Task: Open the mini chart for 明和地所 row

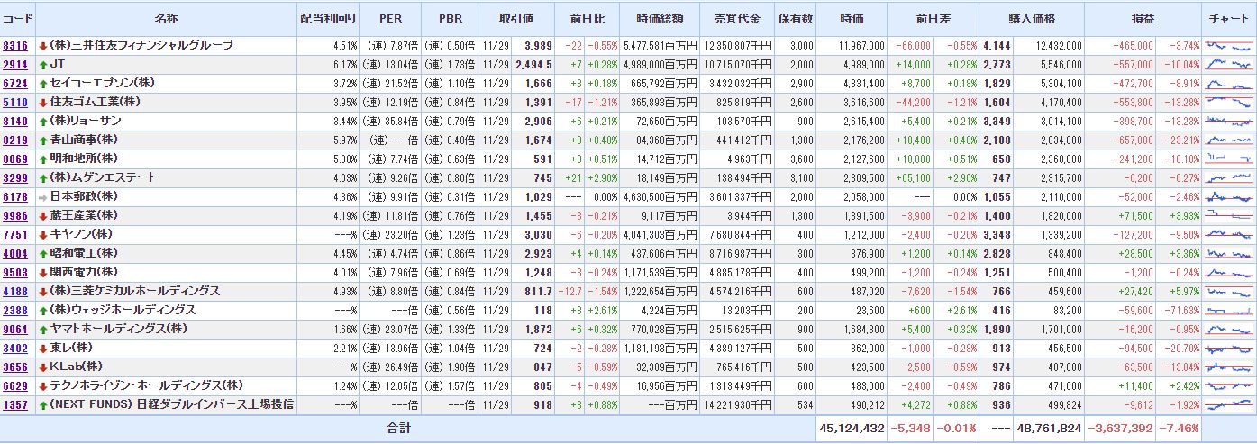Action: (1229, 159)
